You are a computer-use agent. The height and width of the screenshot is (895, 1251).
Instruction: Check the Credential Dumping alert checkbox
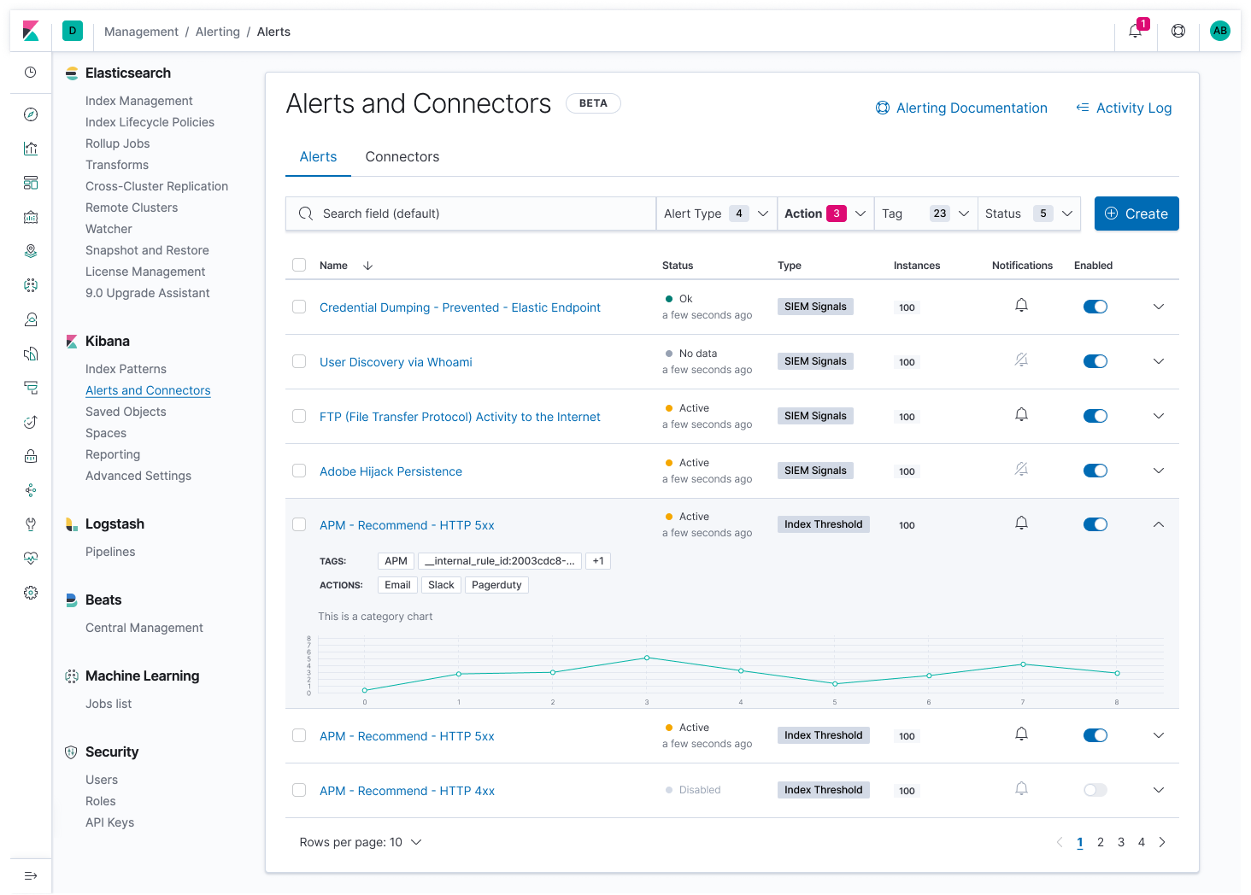point(299,307)
